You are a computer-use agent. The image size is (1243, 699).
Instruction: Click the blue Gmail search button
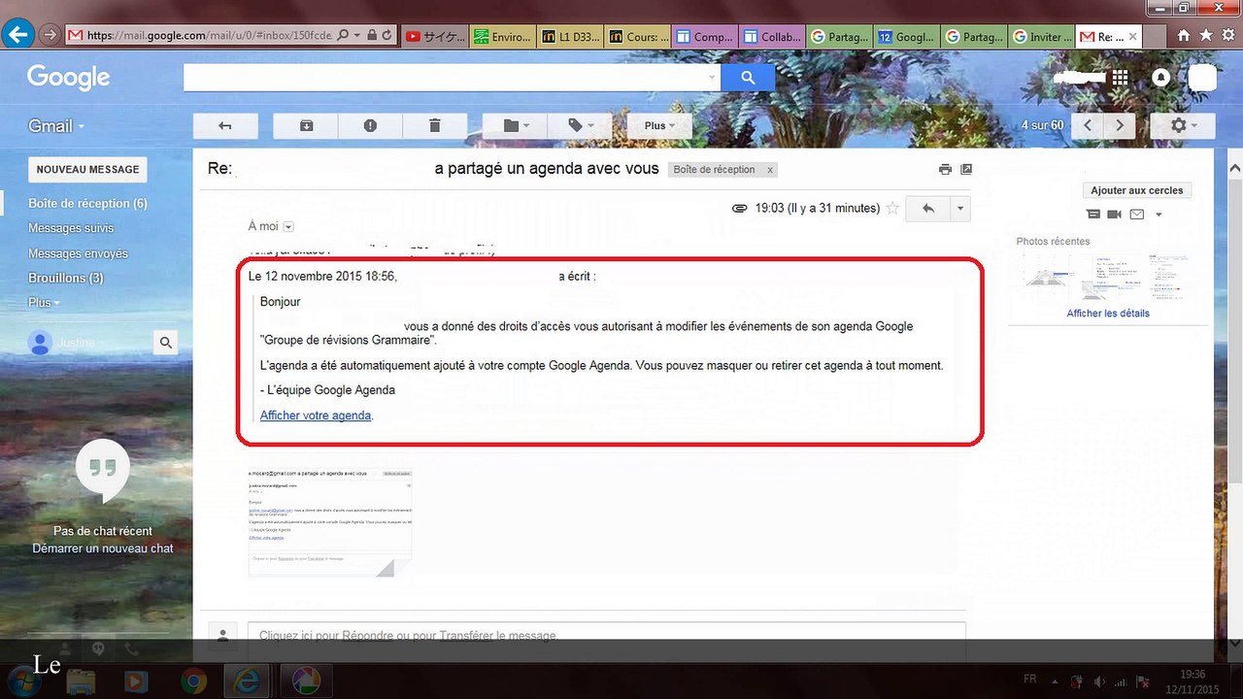747,77
